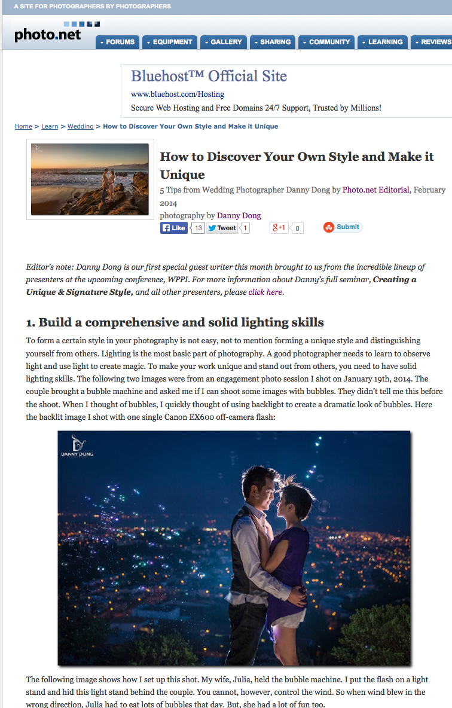Click the Danny Dong watermark logo on the photo
Viewport: 452px width, 708px height.
tap(77, 445)
